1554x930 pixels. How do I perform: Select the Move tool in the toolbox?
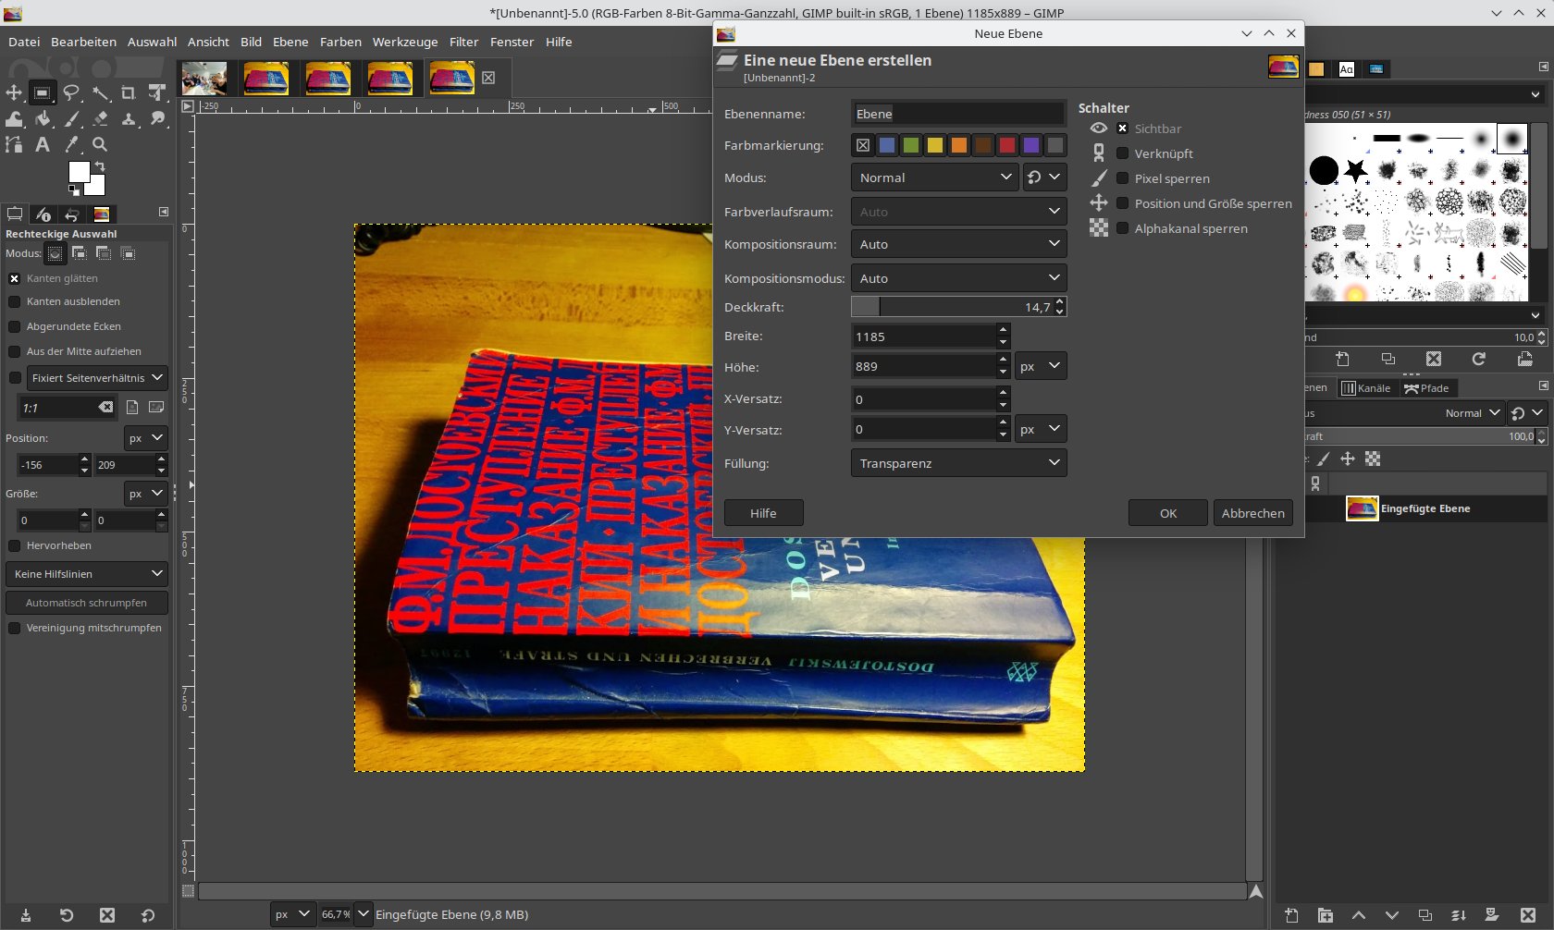coord(14,93)
